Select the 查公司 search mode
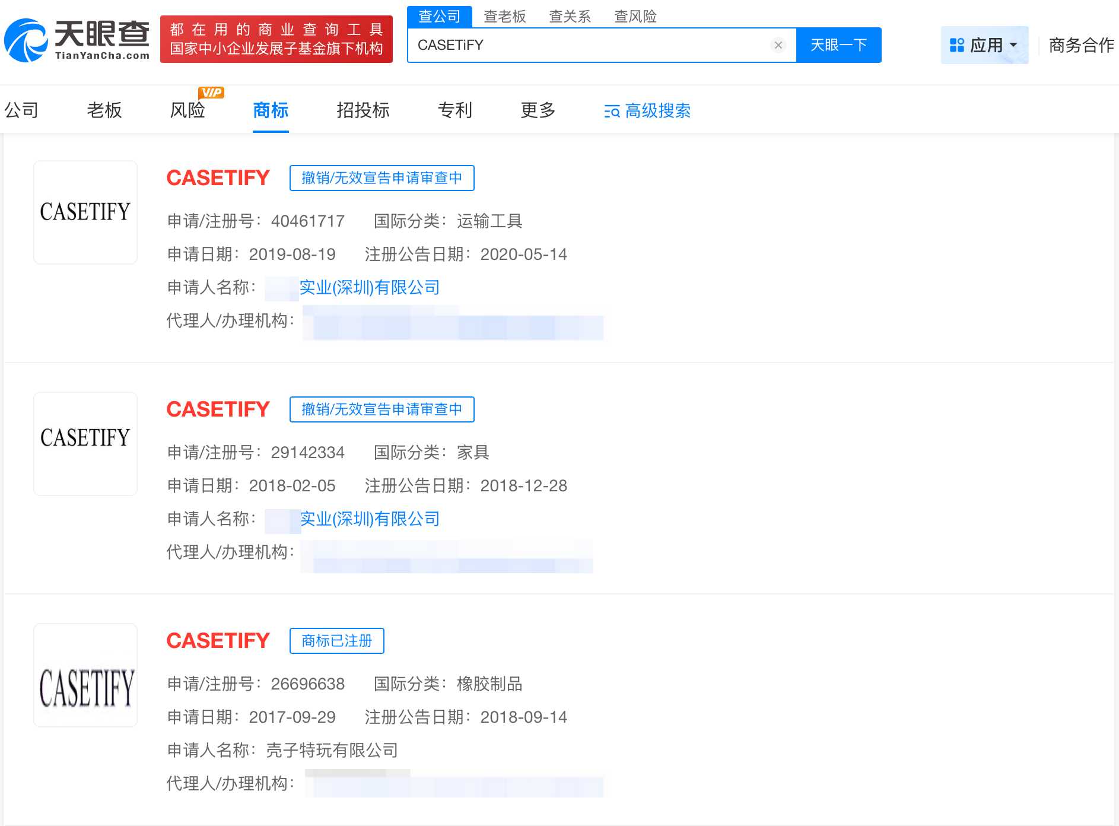The height and width of the screenshot is (826, 1119). 440,16
